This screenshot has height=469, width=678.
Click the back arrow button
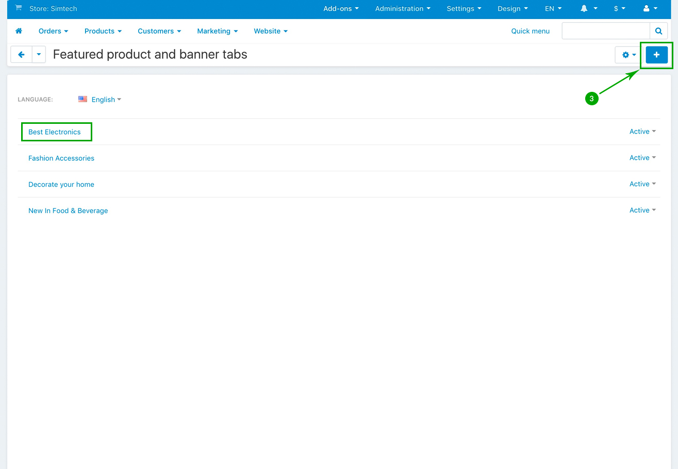pos(21,54)
